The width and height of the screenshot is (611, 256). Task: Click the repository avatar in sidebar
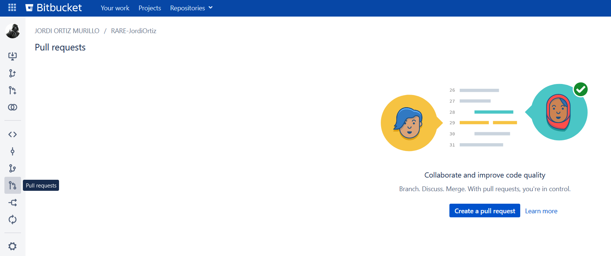pos(13,31)
